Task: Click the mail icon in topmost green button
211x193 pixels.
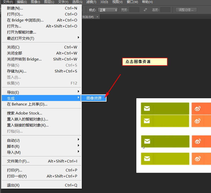Action: point(147,108)
